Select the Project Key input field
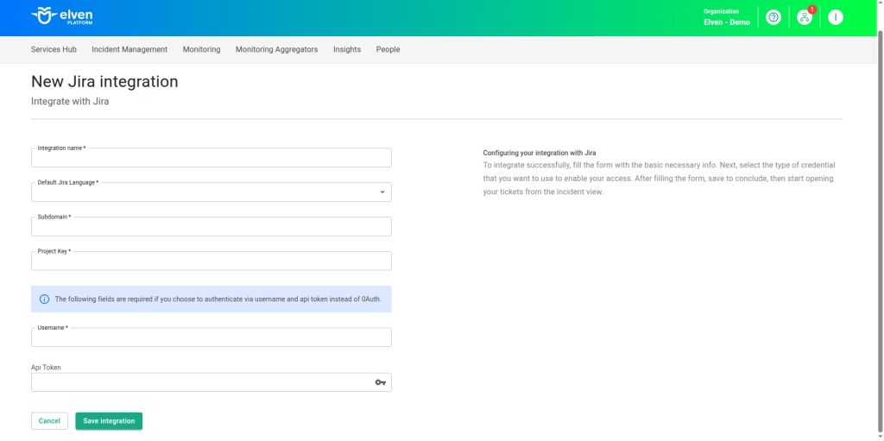The height and width of the screenshot is (441, 884). click(211, 261)
